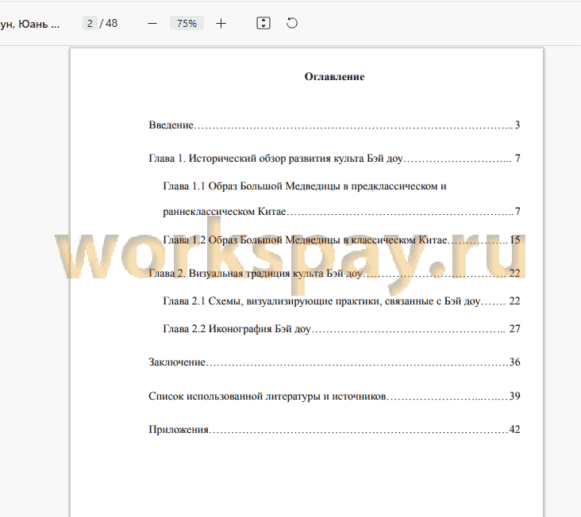Viewport: 581px width, 517px height.
Task: Click page number 42 for Приложения
Action: pyautogui.click(x=514, y=429)
